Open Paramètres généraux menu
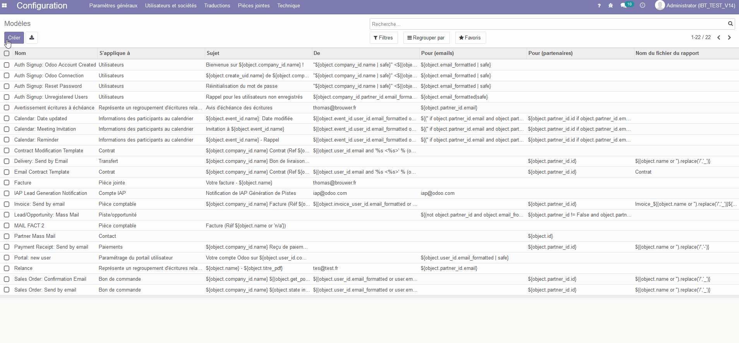 (113, 5)
